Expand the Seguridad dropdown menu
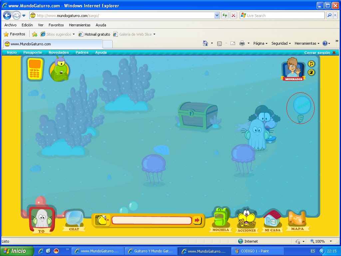Image resolution: width=341 pixels, height=256 pixels. (x=281, y=43)
